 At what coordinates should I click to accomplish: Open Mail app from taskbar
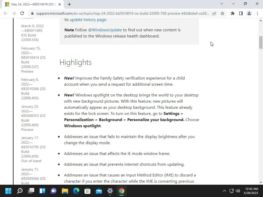(x=99, y=191)
